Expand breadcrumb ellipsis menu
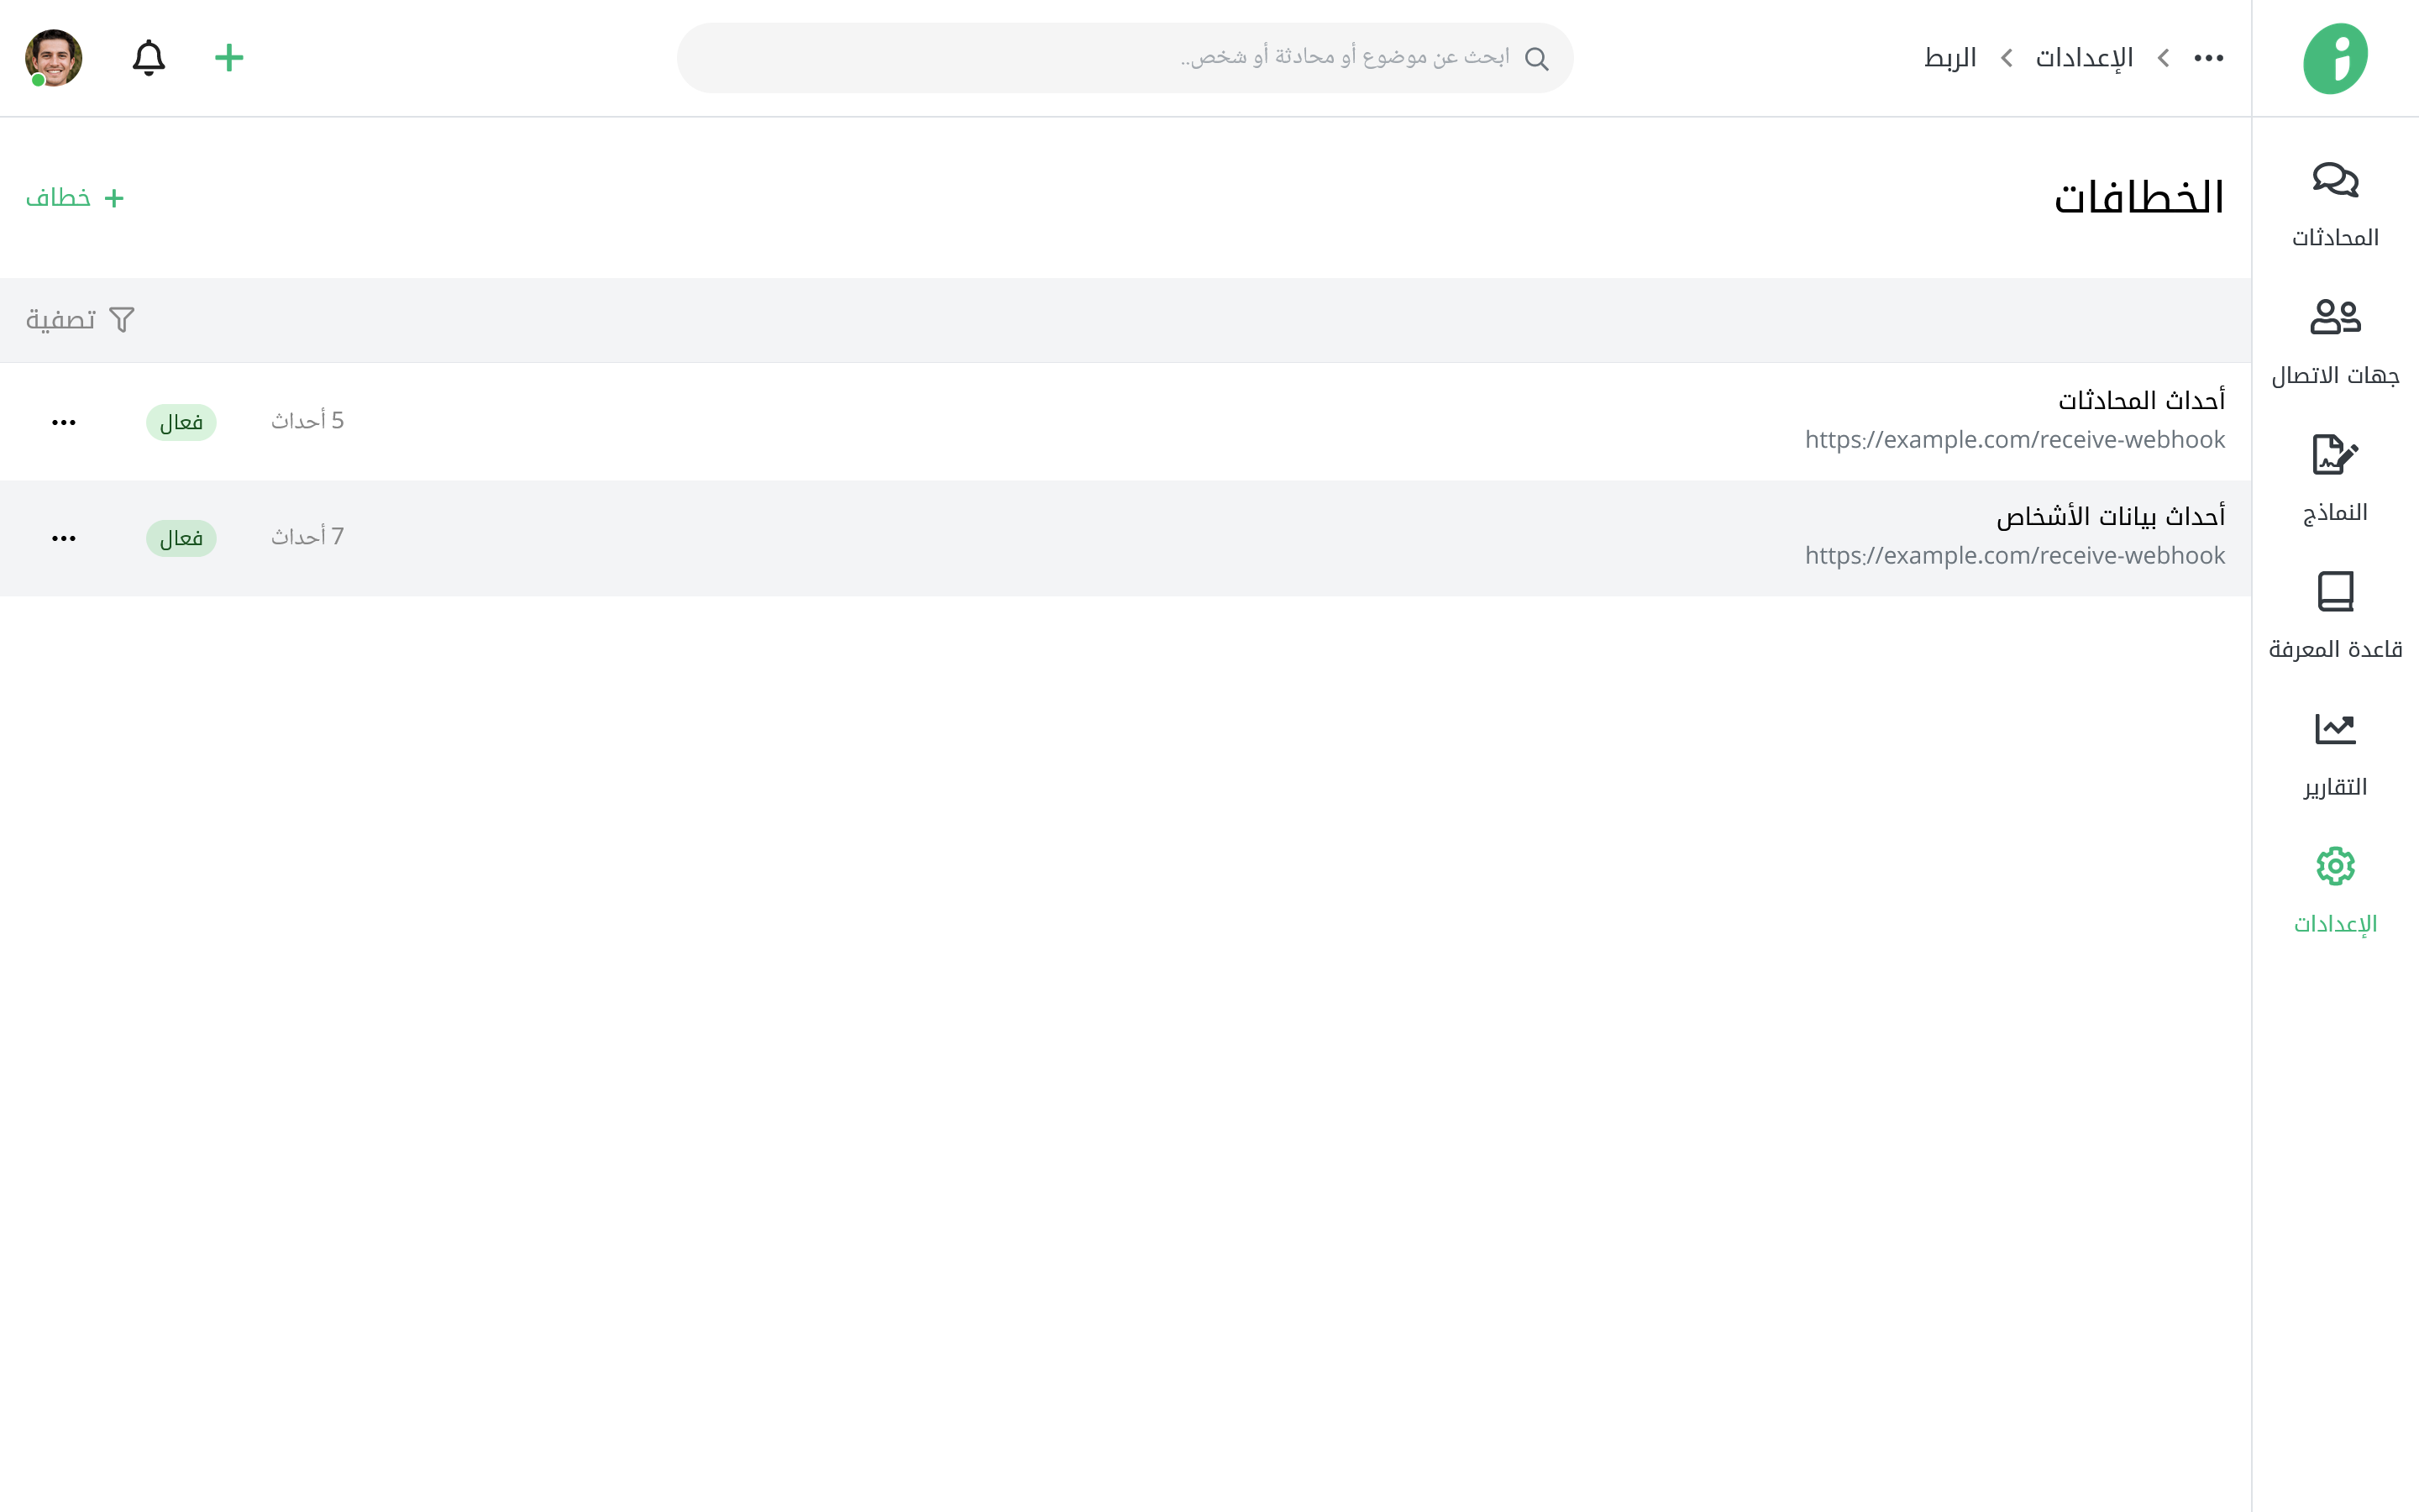Screen dimensions: 2419x1512 [2208, 58]
